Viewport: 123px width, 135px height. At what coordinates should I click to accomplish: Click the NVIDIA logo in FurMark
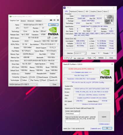(106, 74)
